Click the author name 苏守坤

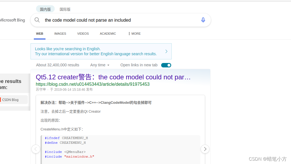[41, 90]
